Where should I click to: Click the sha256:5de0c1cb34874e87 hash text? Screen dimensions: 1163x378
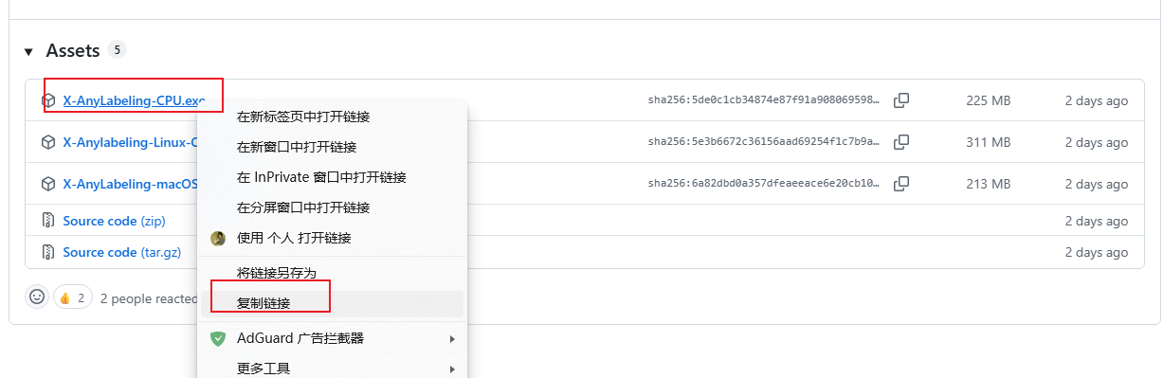point(764,100)
